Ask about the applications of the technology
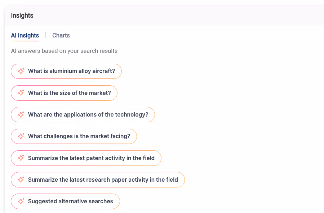This screenshot has height=213, width=324. click(83, 115)
